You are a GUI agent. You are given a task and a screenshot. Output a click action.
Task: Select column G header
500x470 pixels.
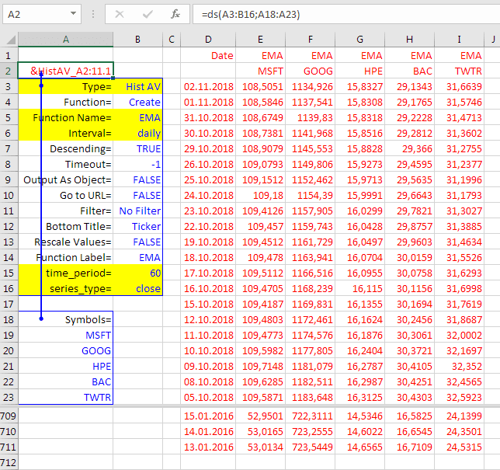[360, 40]
